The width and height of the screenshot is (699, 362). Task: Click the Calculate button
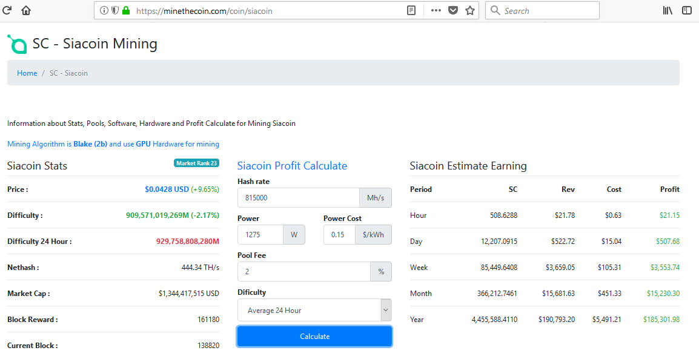point(315,336)
